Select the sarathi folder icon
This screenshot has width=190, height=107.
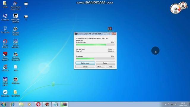point(5,4)
